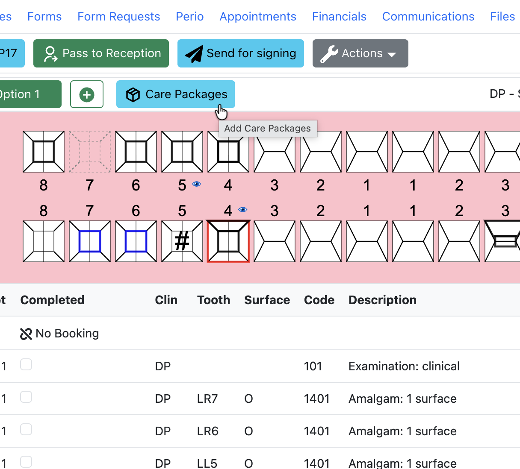520x469 pixels.
Task: Open the Perio tab
Action: click(x=190, y=16)
